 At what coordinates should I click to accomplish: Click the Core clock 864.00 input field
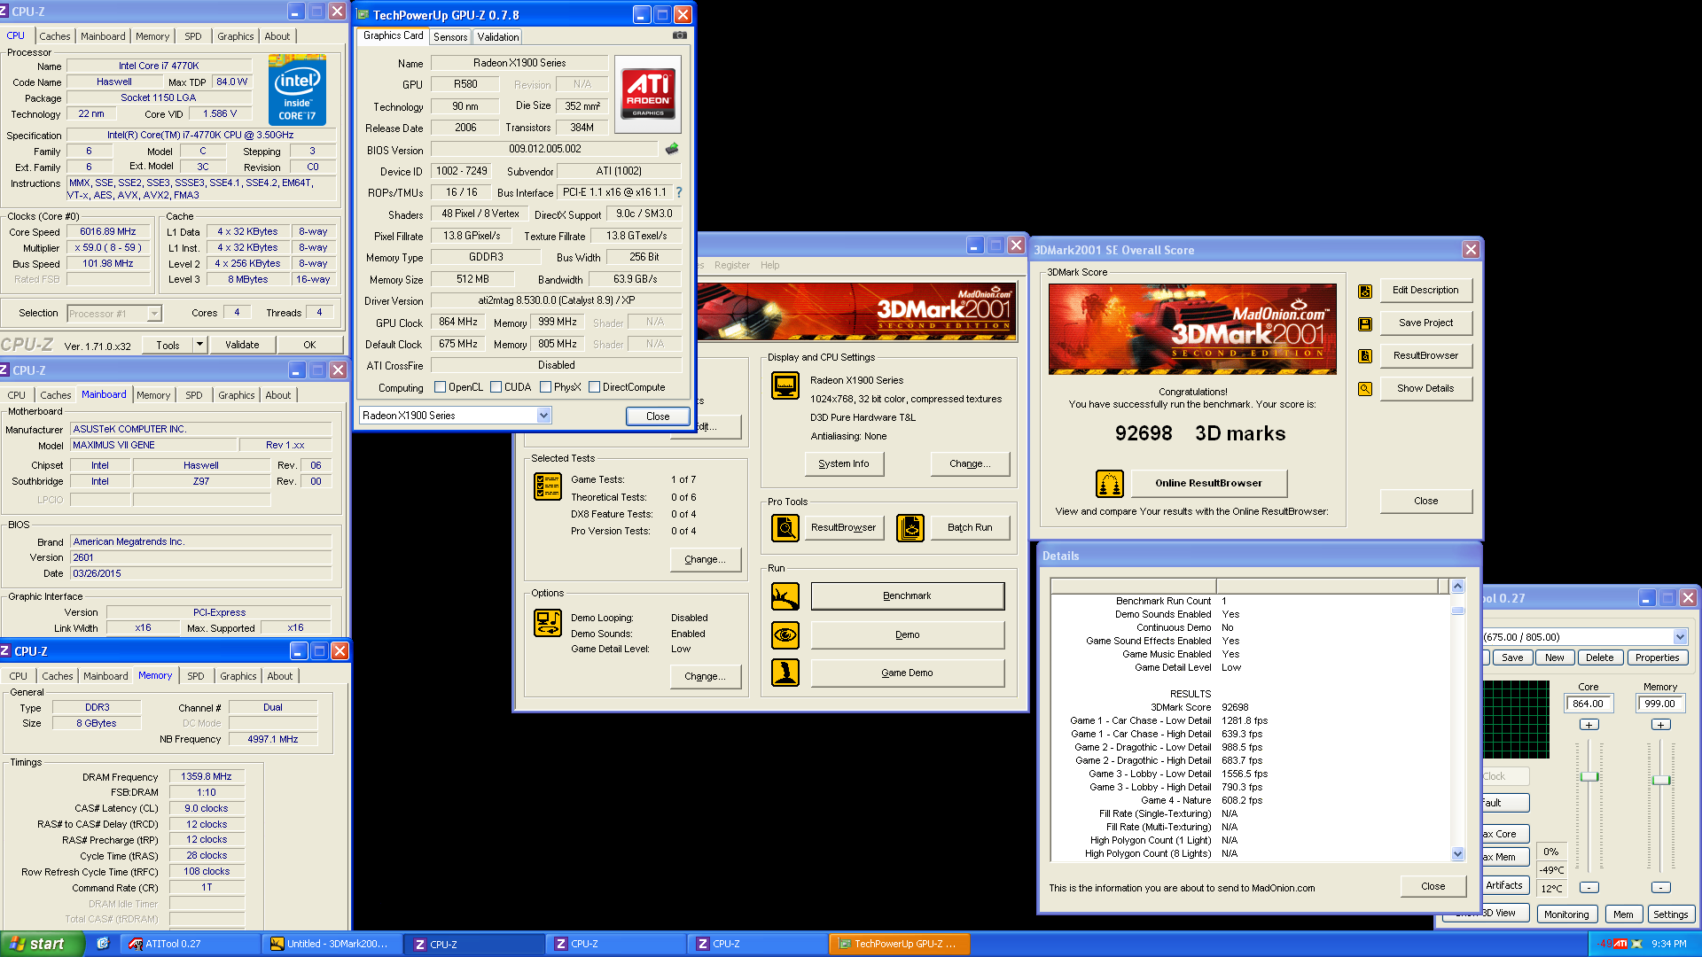1588,704
